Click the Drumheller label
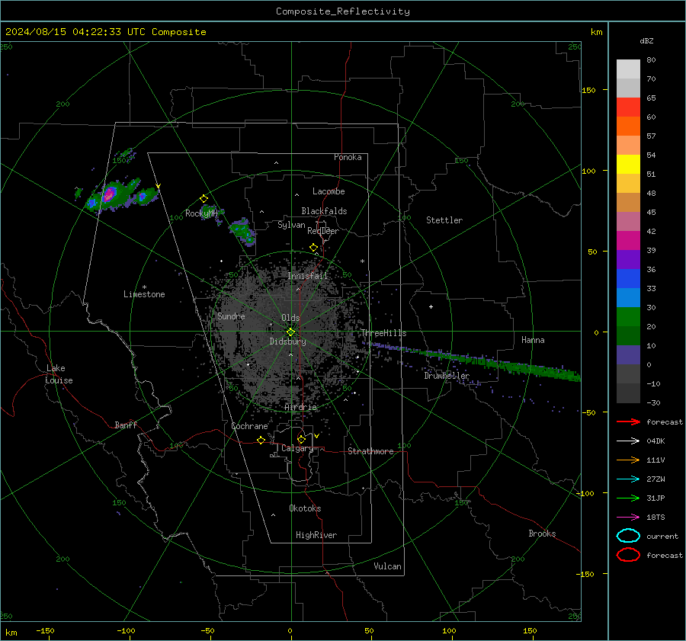This screenshot has height=641, width=686. pyautogui.click(x=447, y=376)
